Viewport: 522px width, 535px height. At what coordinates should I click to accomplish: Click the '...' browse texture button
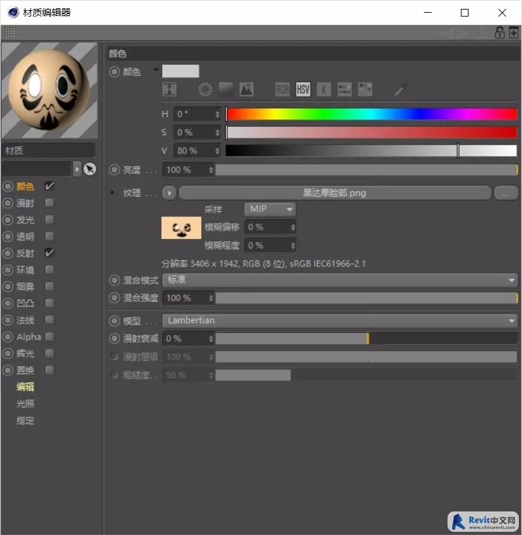point(506,193)
